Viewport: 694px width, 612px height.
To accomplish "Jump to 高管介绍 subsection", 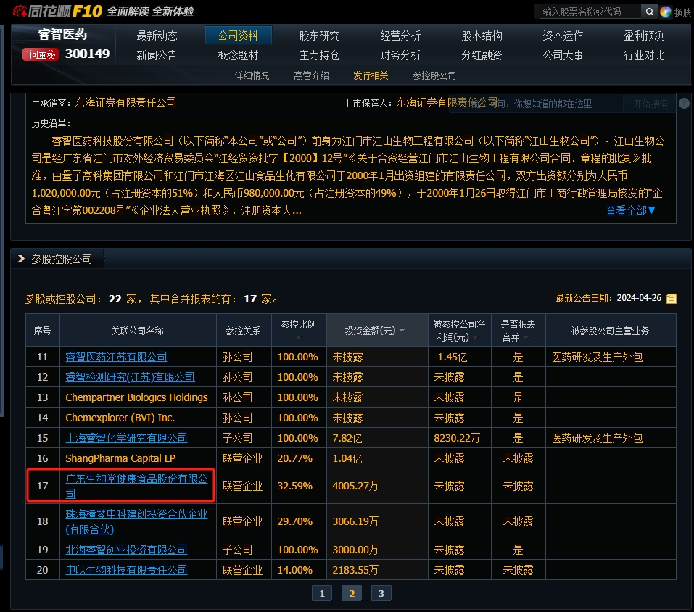I will click(311, 75).
